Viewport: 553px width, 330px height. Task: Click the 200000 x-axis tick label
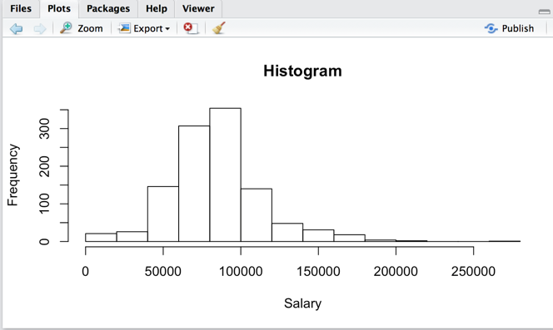(396, 272)
